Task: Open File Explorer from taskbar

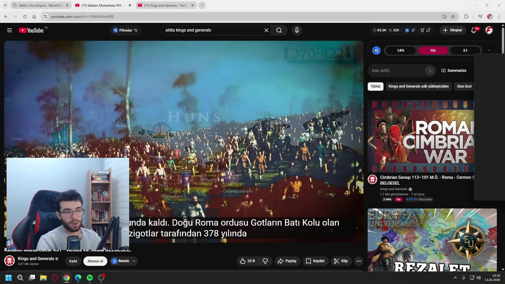Action: click(x=43, y=278)
